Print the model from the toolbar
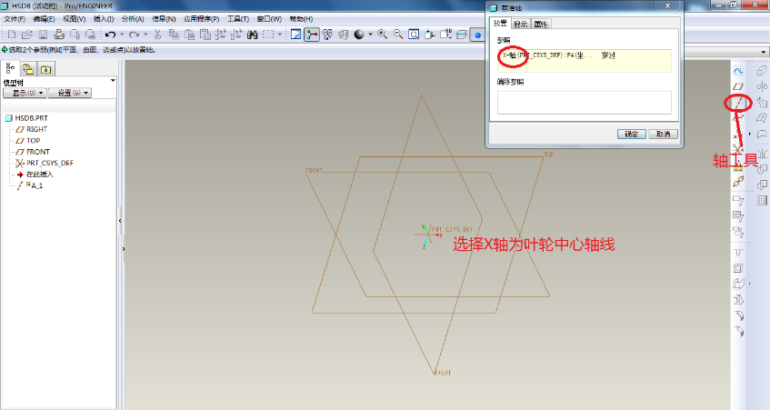This screenshot has height=410, width=770. pos(59,35)
